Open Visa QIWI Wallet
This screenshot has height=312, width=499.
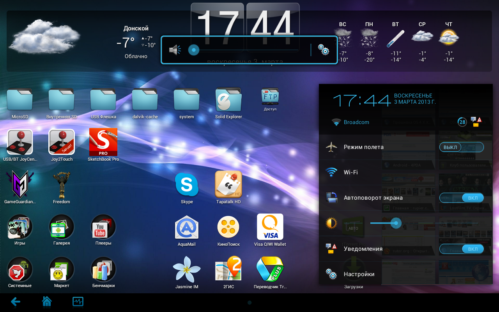tap(270, 227)
